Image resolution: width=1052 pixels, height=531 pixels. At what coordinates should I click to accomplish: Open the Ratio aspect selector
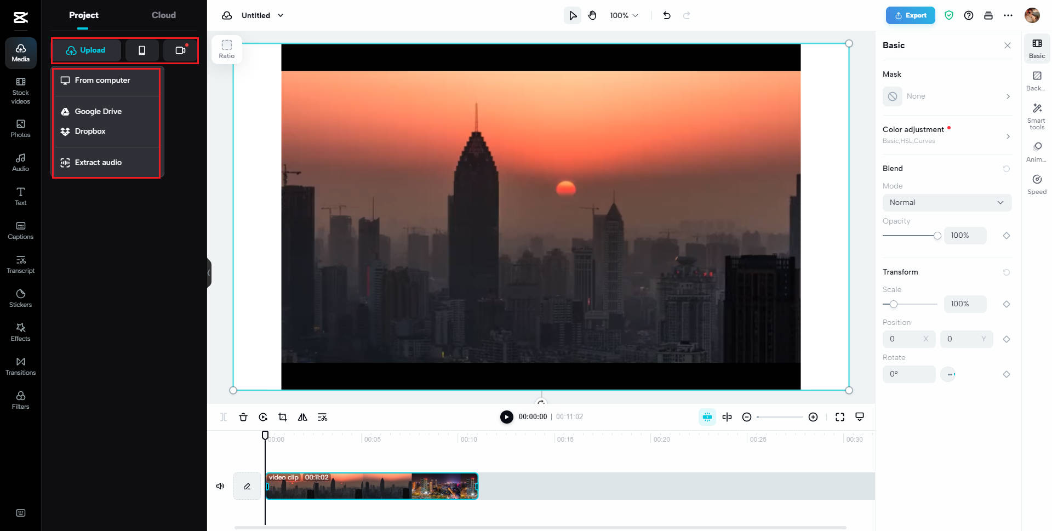tap(227, 49)
